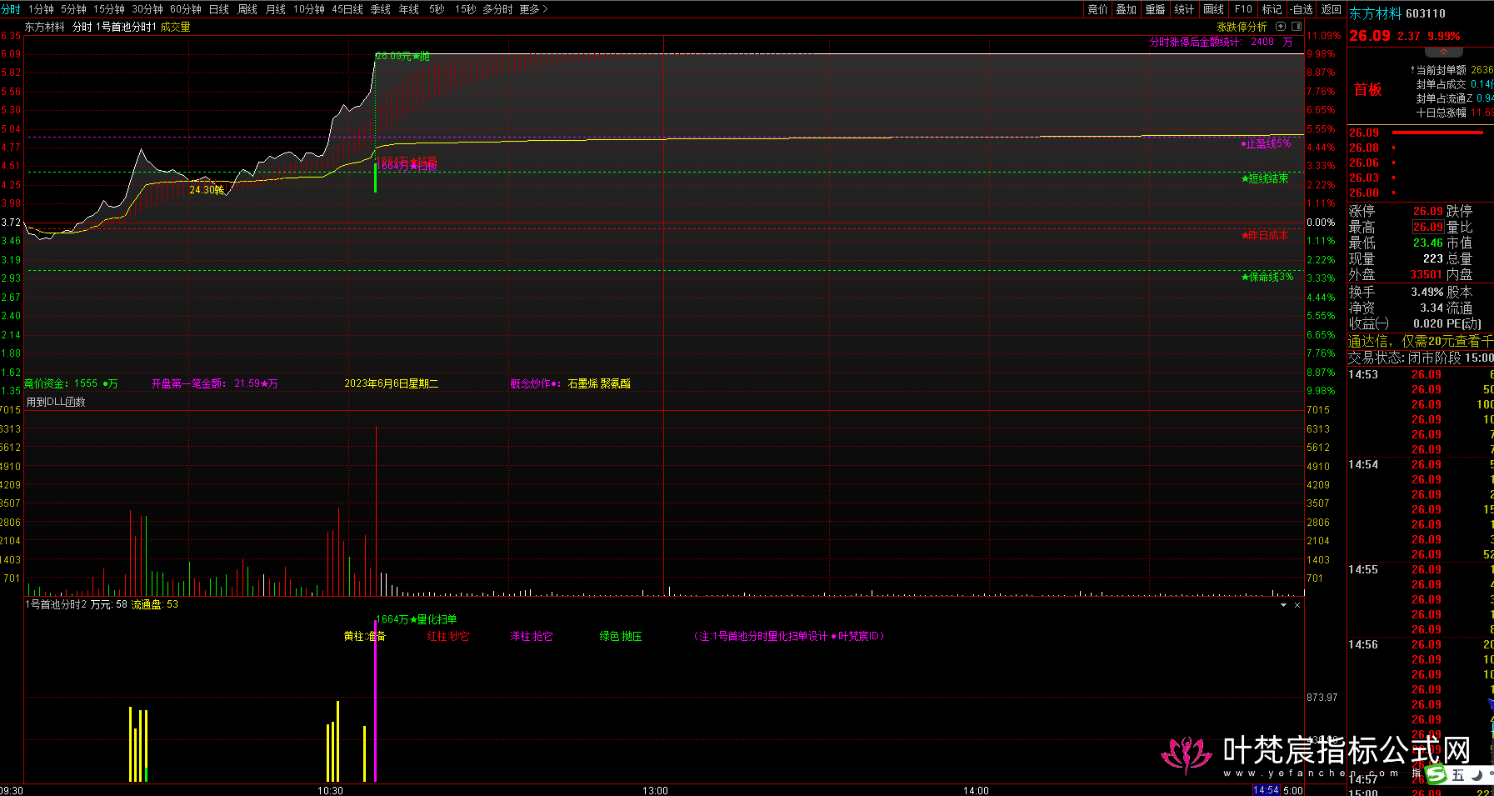Click the 外盘 33501 row
Viewport: 1494px width, 796px height.
(1396, 274)
